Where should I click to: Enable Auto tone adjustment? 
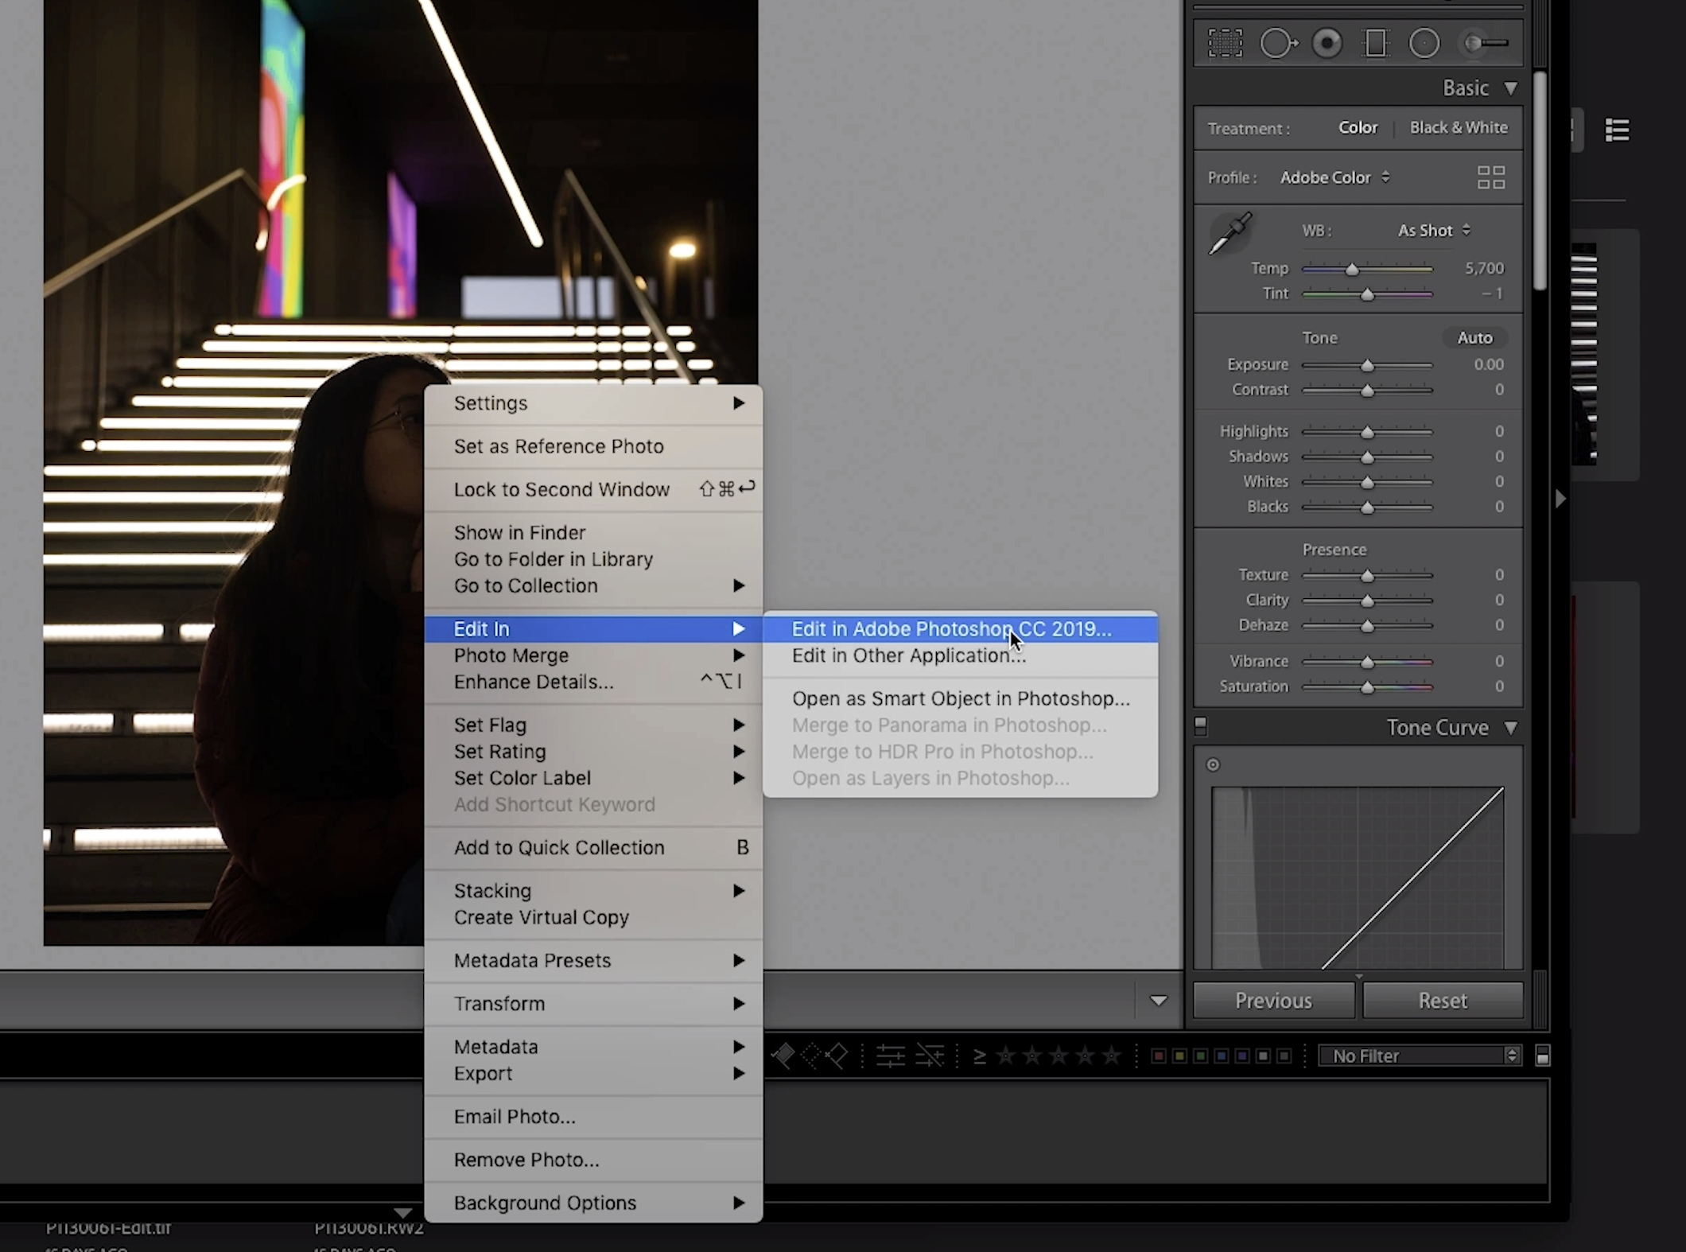click(x=1474, y=337)
